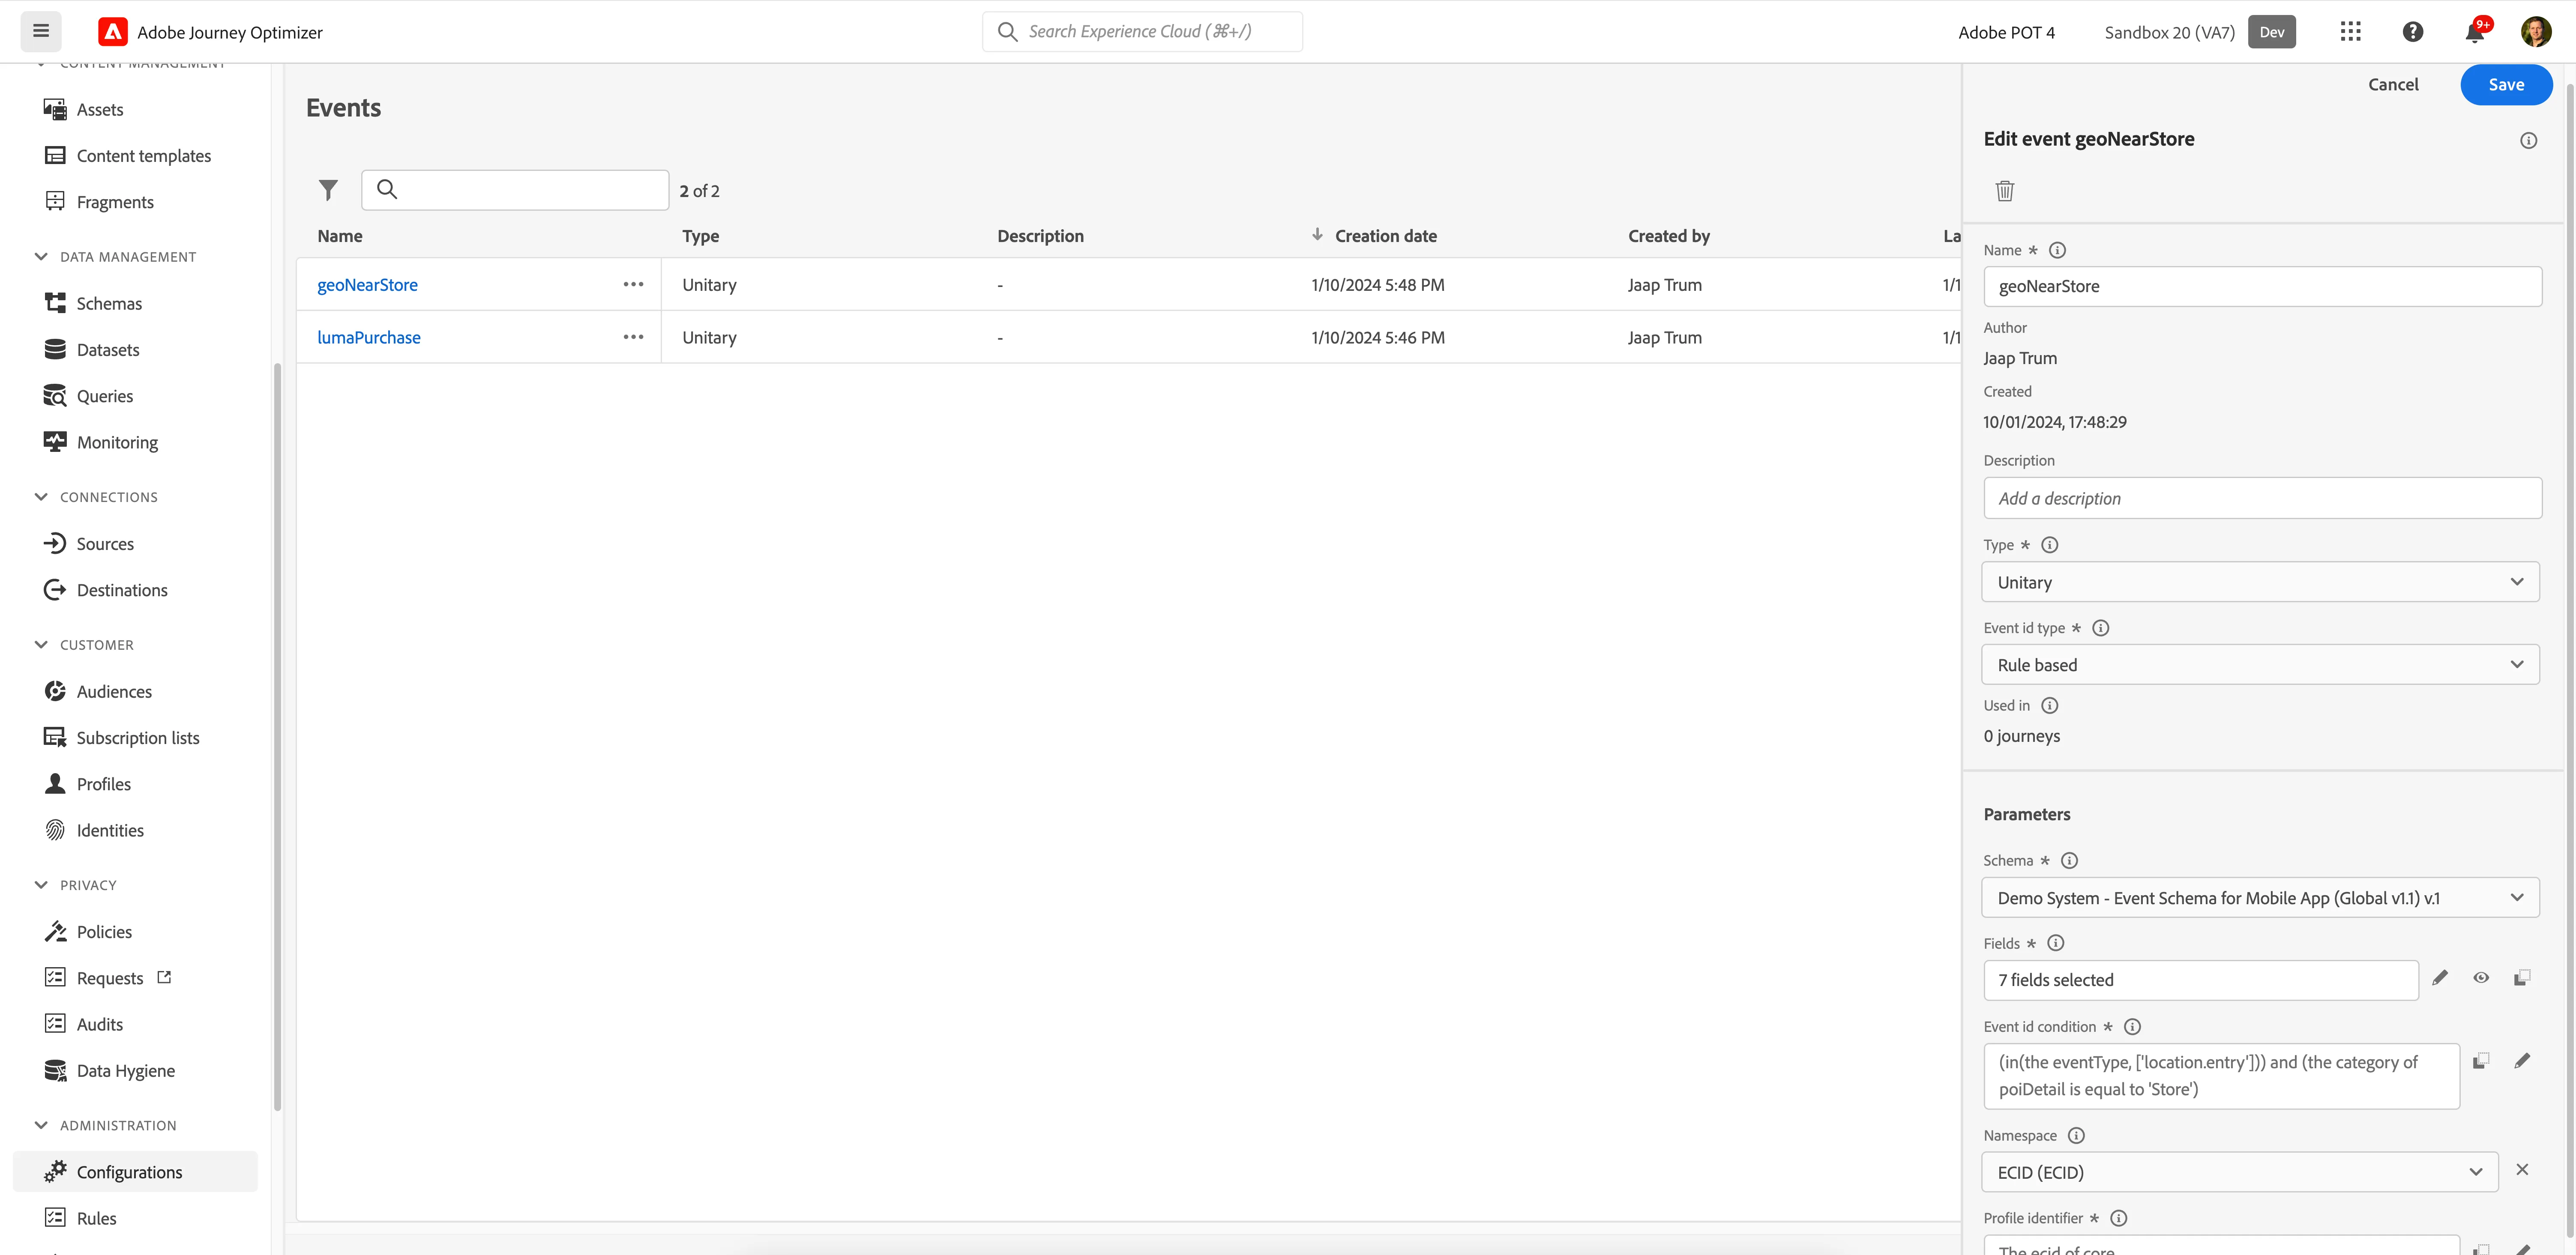Copy fields payload to clipboard
Image resolution: width=2576 pixels, height=1255 pixels.
tap(2522, 978)
